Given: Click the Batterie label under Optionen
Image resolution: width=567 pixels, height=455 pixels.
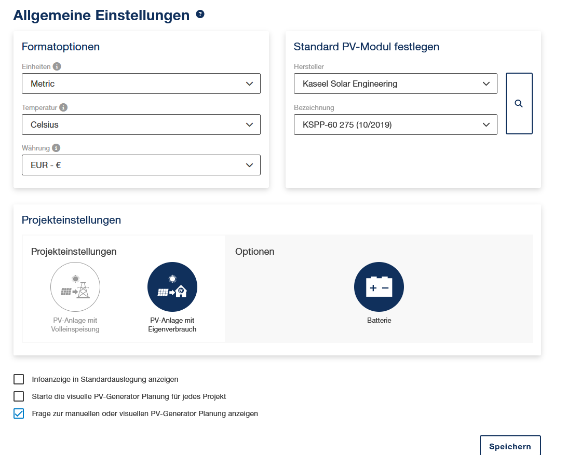Looking at the screenshot, I should pyautogui.click(x=379, y=321).
